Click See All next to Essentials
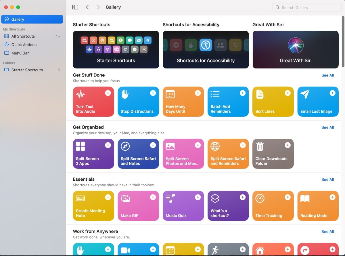Image resolution: width=345 pixels, height=256 pixels. (327, 179)
